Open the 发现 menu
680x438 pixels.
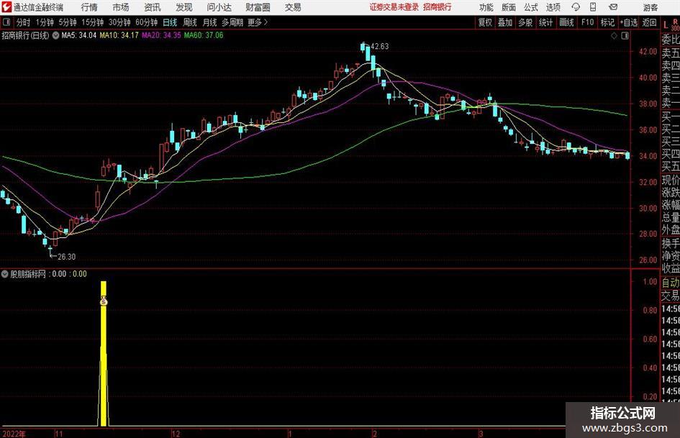click(184, 7)
